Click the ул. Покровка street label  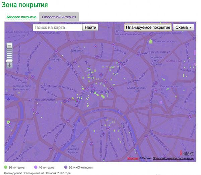tap(137, 78)
